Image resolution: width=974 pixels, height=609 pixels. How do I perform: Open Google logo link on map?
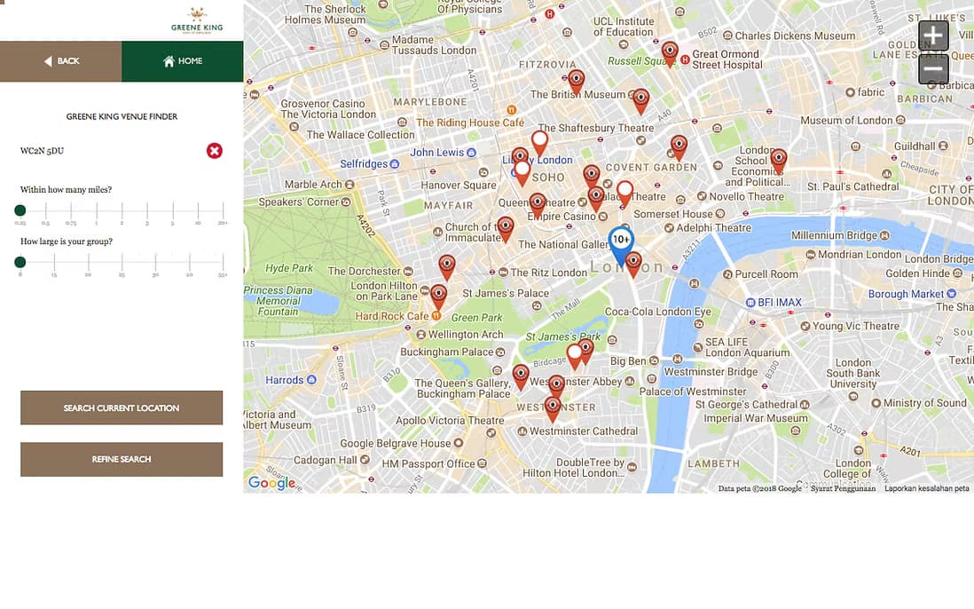[271, 482]
